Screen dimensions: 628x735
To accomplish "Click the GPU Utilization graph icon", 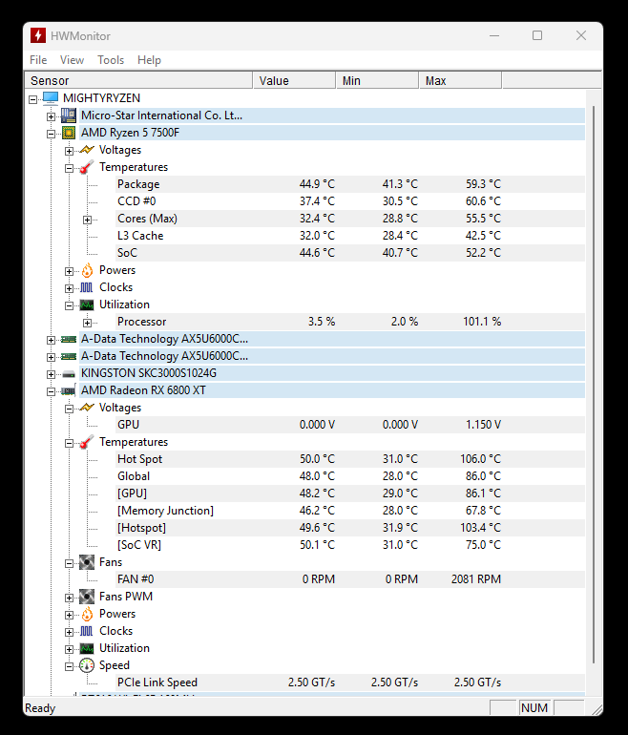I will pos(87,649).
